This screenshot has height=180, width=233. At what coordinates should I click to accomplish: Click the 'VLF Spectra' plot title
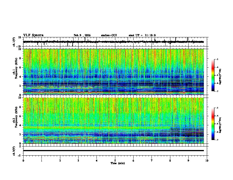click(33, 35)
